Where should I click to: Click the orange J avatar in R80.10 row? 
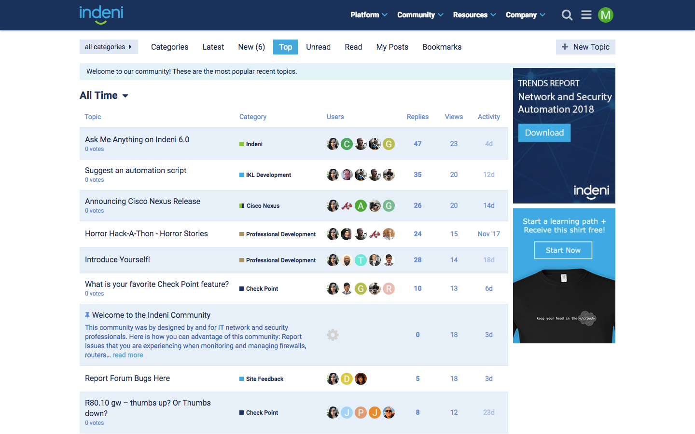click(x=375, y=412)
